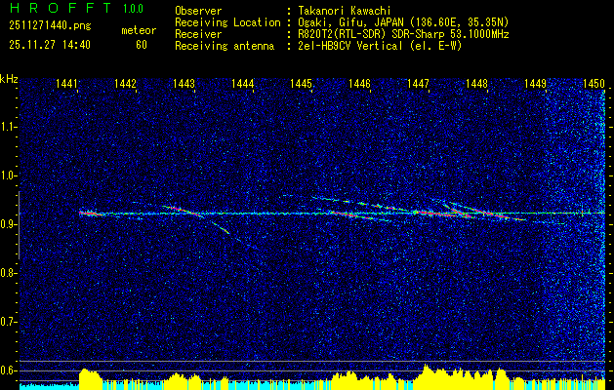Screen dimensions: 614x390
Task: Click the 1450 time axis marker
Action: click(x=594, y=83)
